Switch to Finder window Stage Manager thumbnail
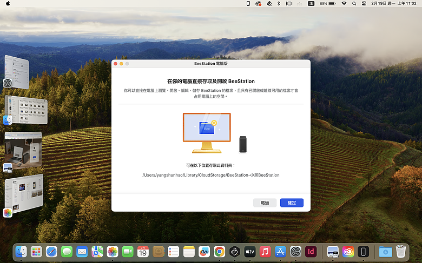The image size is (422, 263). (x=26, y=110)
